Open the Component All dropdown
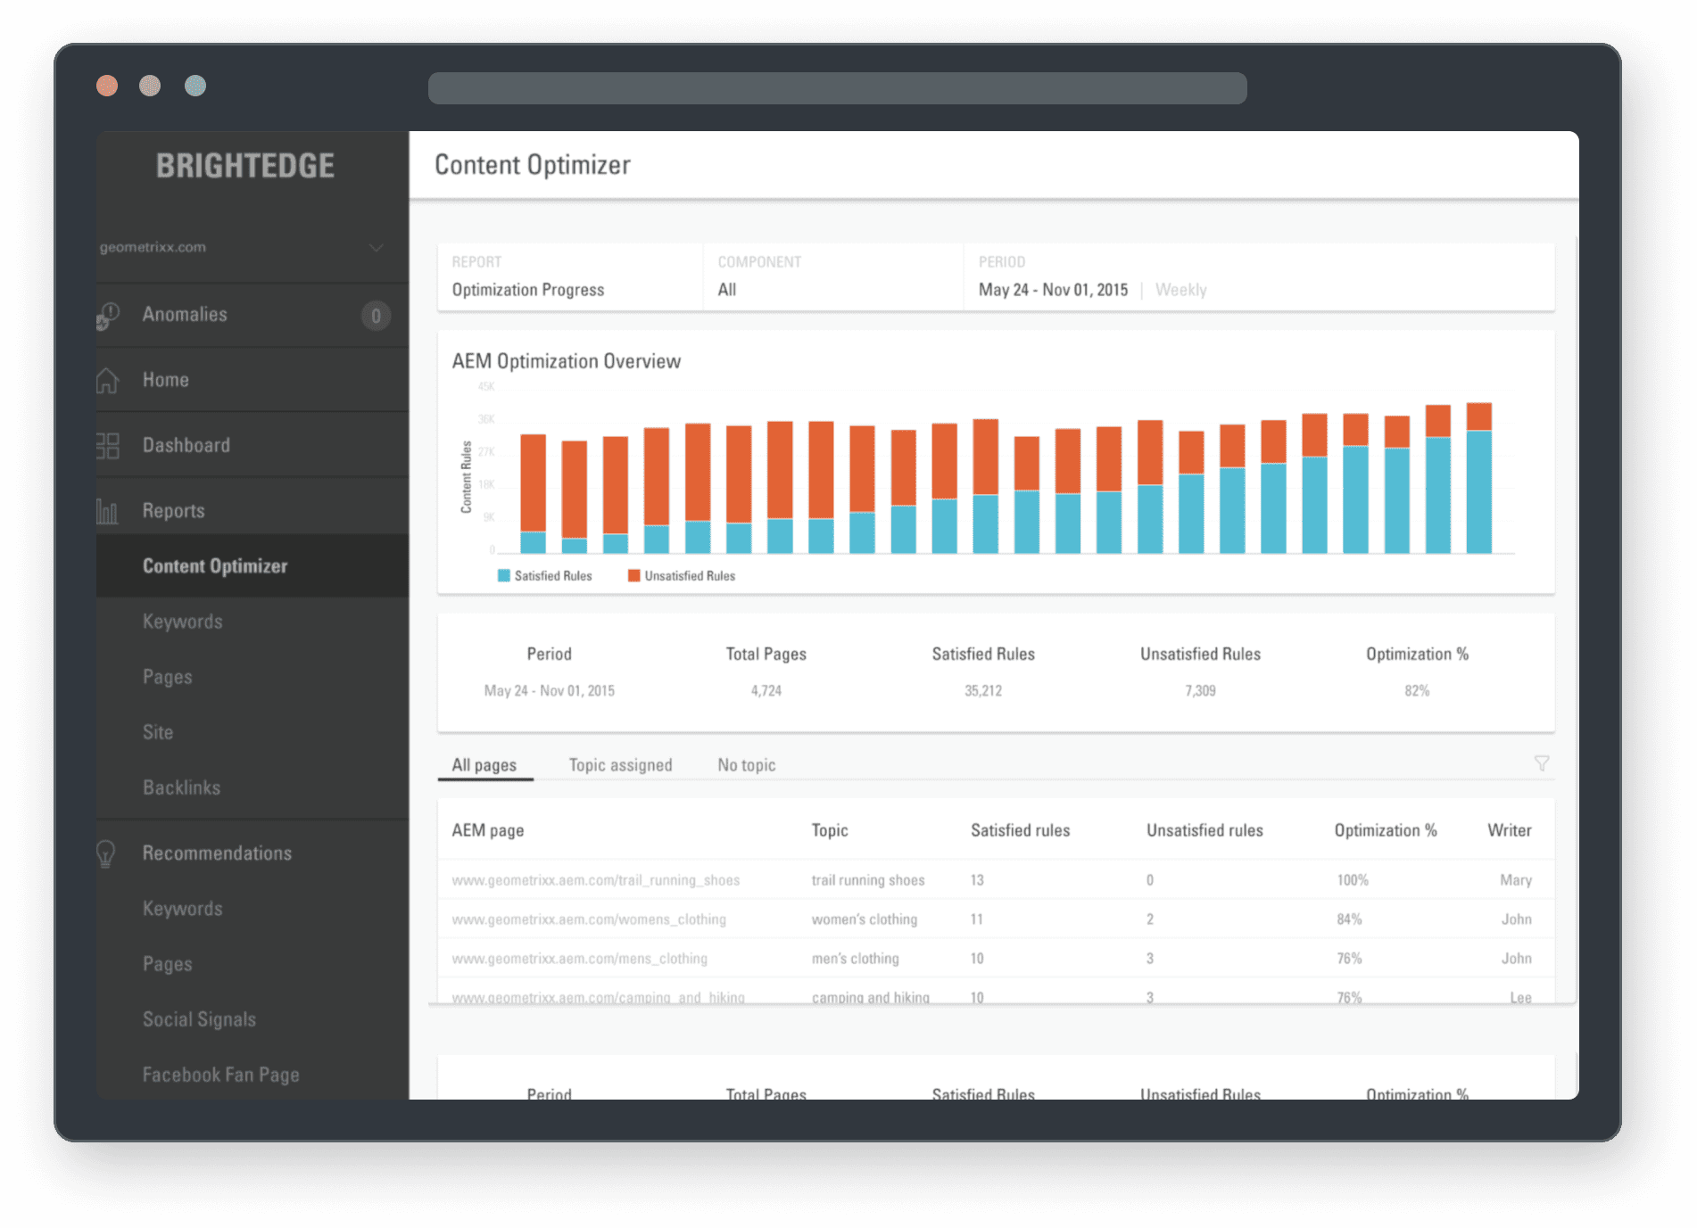Image resolution: width=1697 pixels, height=1228 pixels. click(x=727, y=290)
